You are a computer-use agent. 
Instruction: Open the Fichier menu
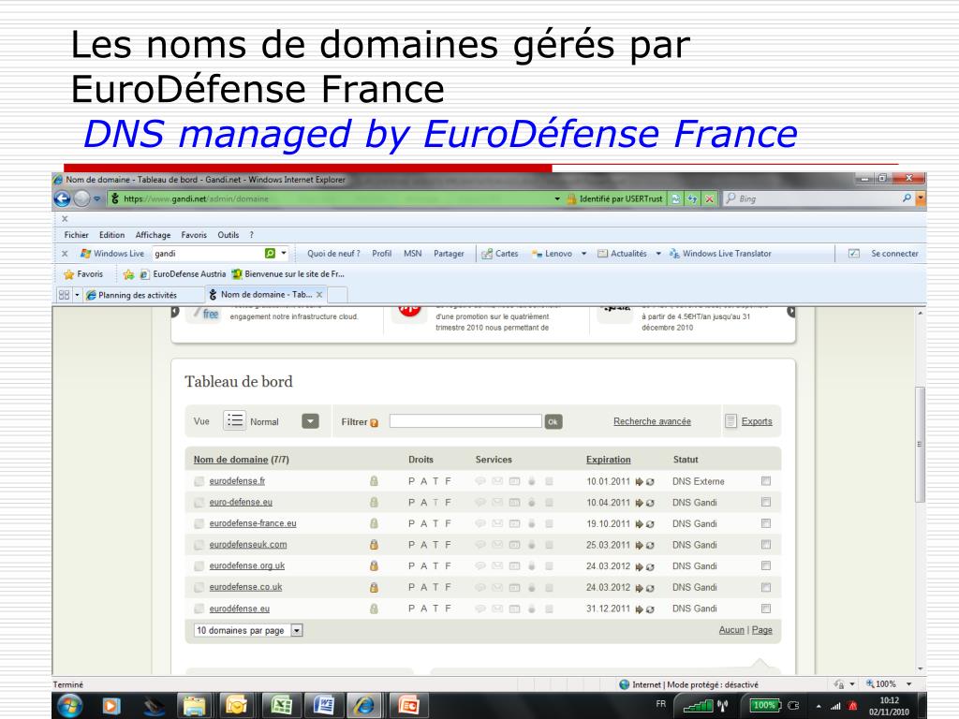pyautogui.click(x=77, y=235)
